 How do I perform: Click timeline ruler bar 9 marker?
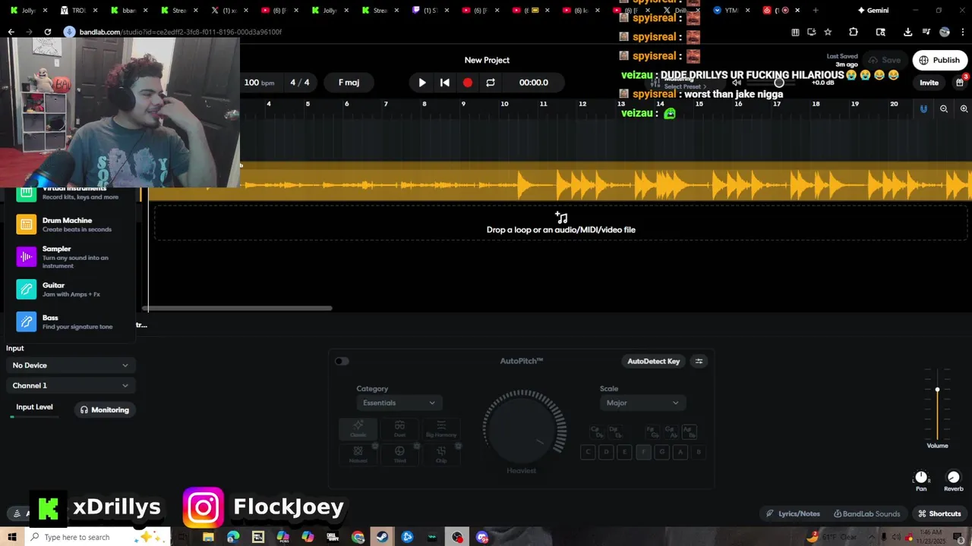point(463,104)
